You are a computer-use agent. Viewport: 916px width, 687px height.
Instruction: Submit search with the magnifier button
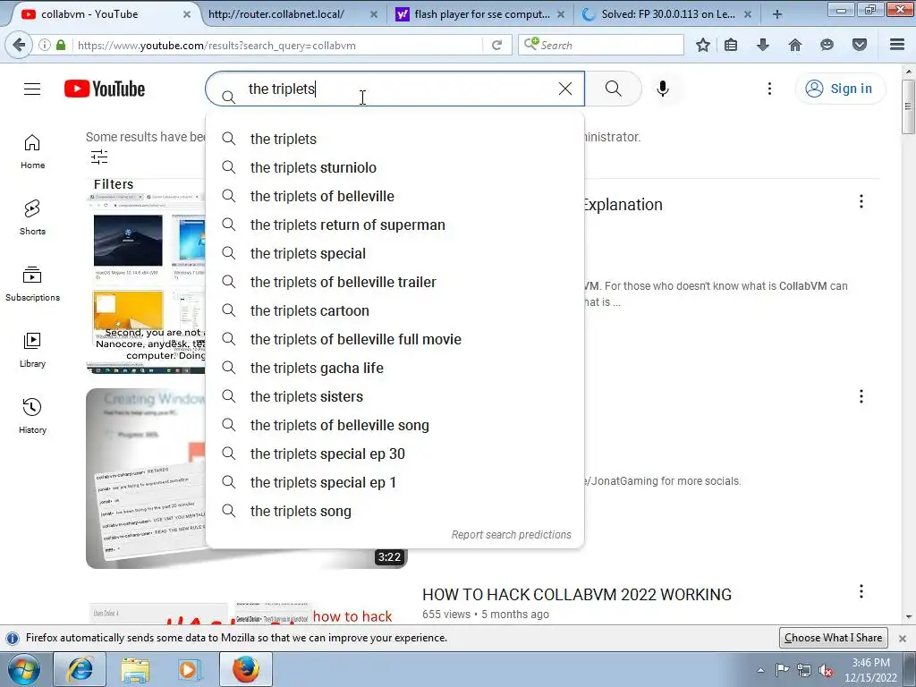[x=614, y=89]
